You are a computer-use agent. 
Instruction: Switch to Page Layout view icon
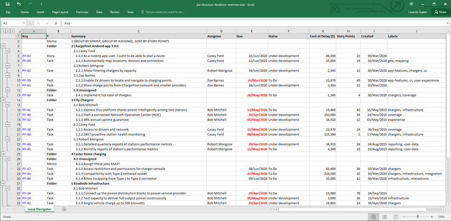385,216
